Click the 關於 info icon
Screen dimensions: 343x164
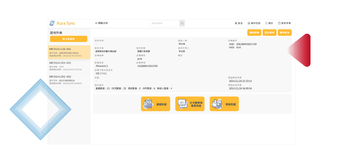267,23
